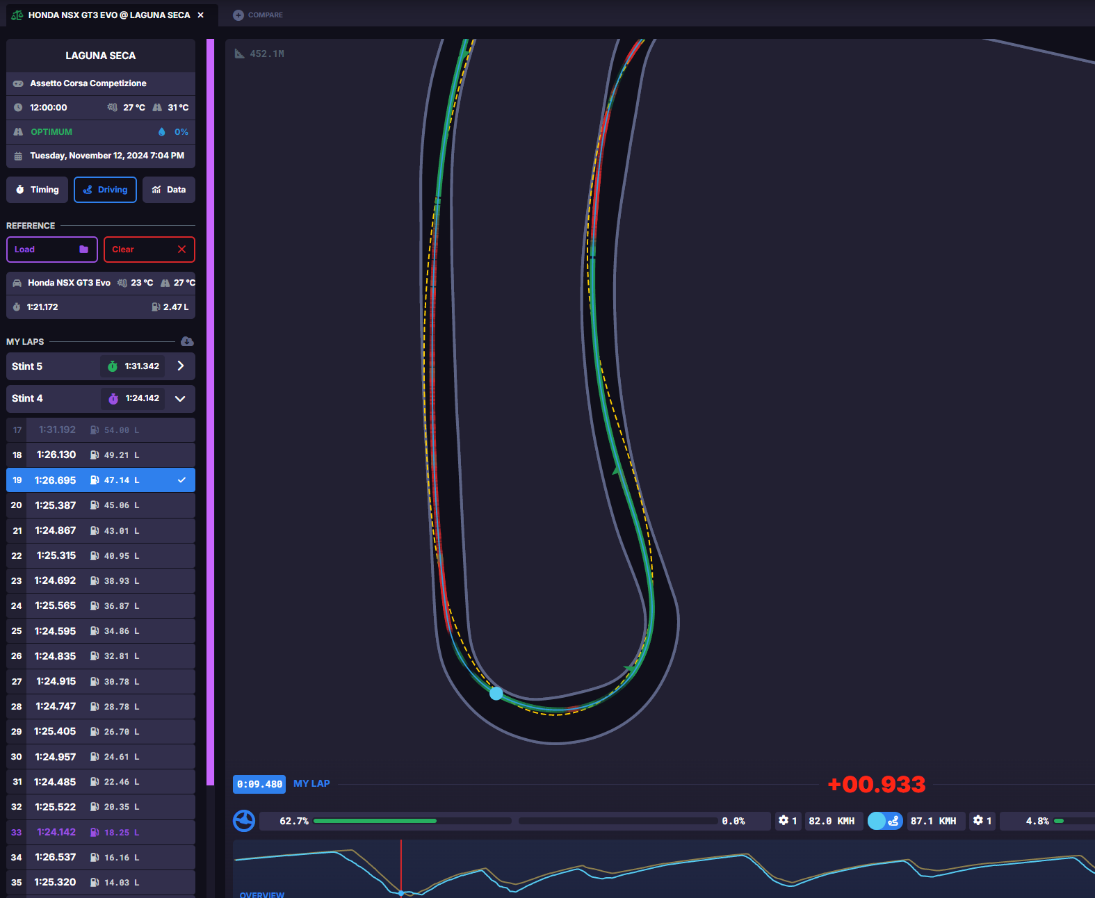Click the reference lap stopwatch icon 1:21.172
The image size is (1095, 898).
[x=17, y=307]
